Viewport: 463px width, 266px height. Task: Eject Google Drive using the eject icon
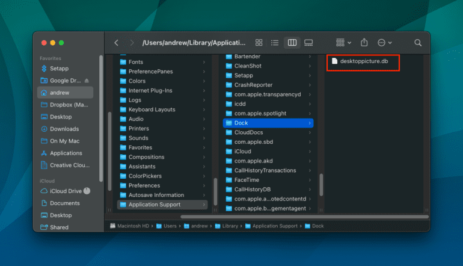87,81
